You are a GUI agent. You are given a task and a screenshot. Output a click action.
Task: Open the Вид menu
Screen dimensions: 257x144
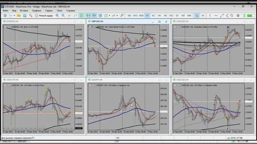coord(14,11)
